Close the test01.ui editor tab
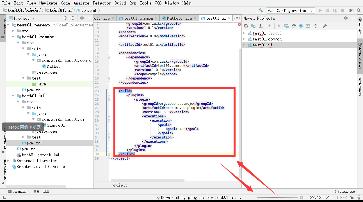Screen dimensions: 363x202 pos(229,18)
